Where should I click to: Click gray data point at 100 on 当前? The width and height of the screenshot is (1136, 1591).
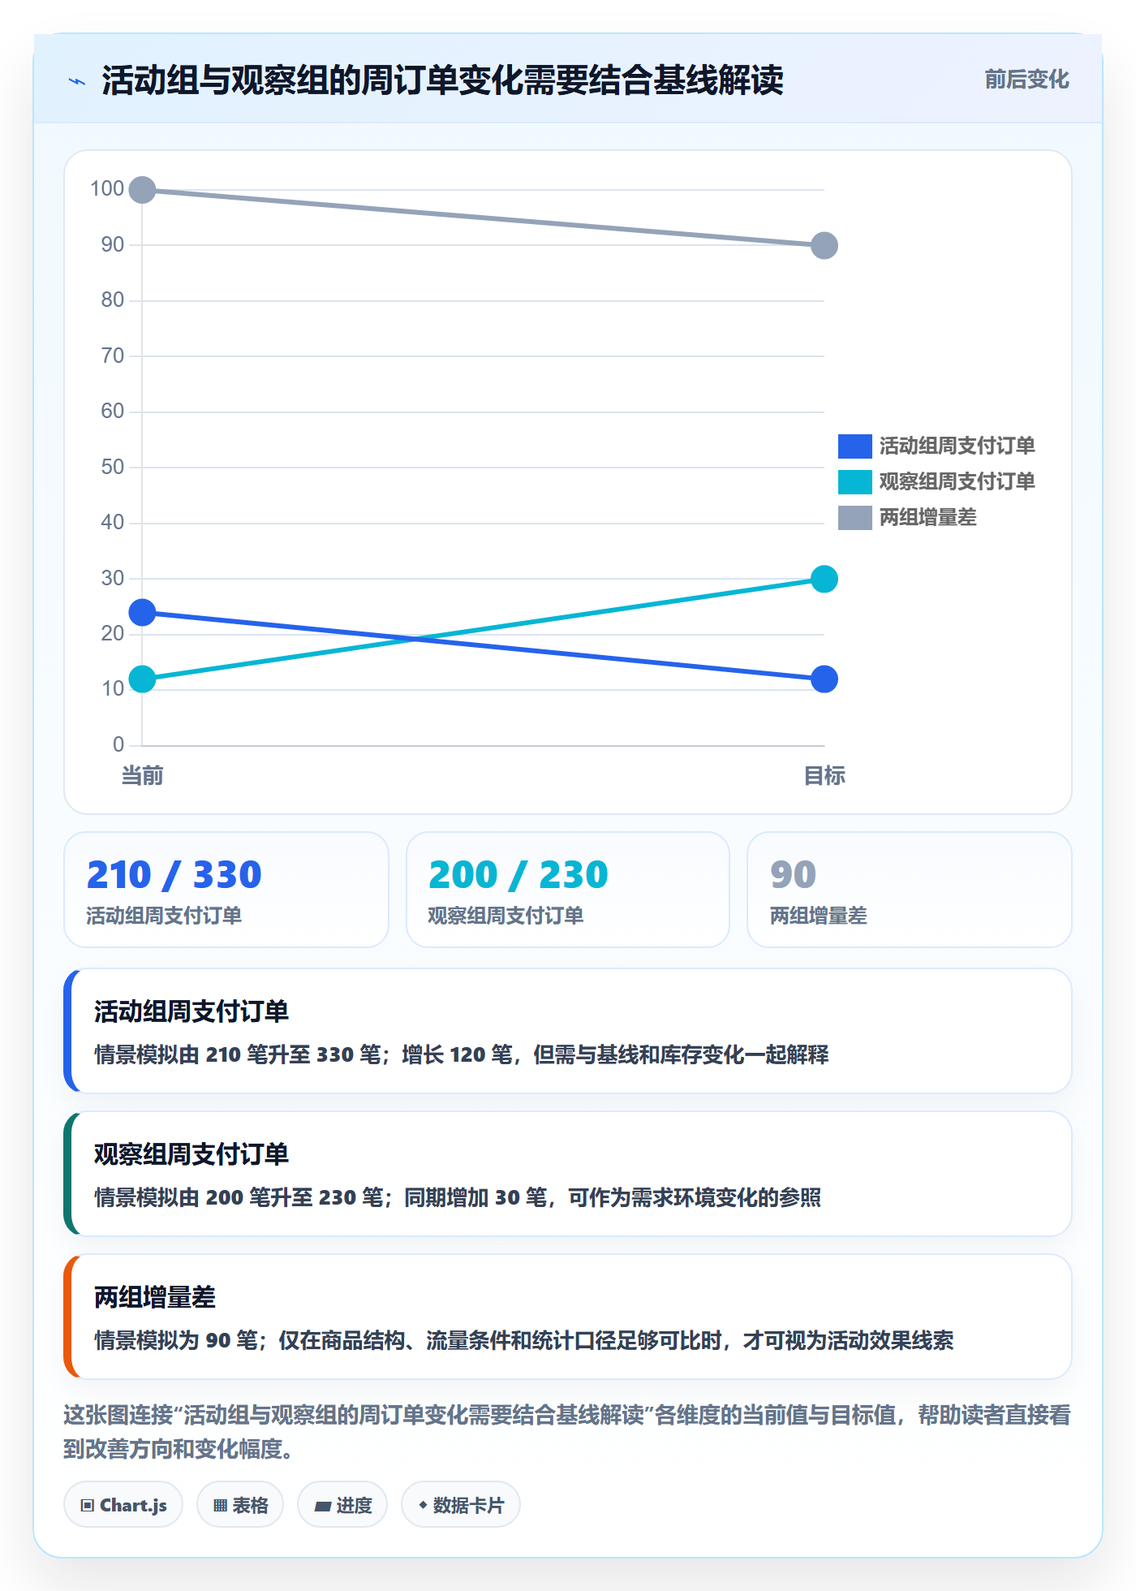pyautogui.click(x=142, y=190)
